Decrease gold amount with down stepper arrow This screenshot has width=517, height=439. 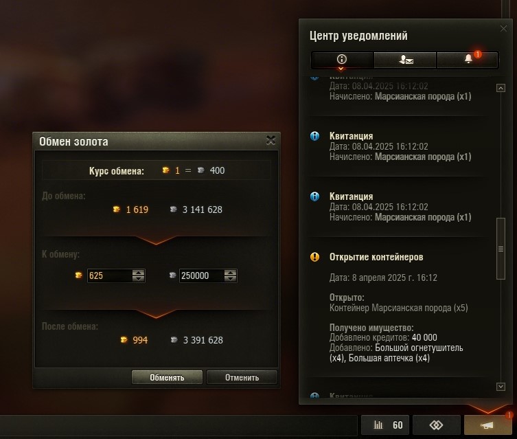click(x=138, y=279)
